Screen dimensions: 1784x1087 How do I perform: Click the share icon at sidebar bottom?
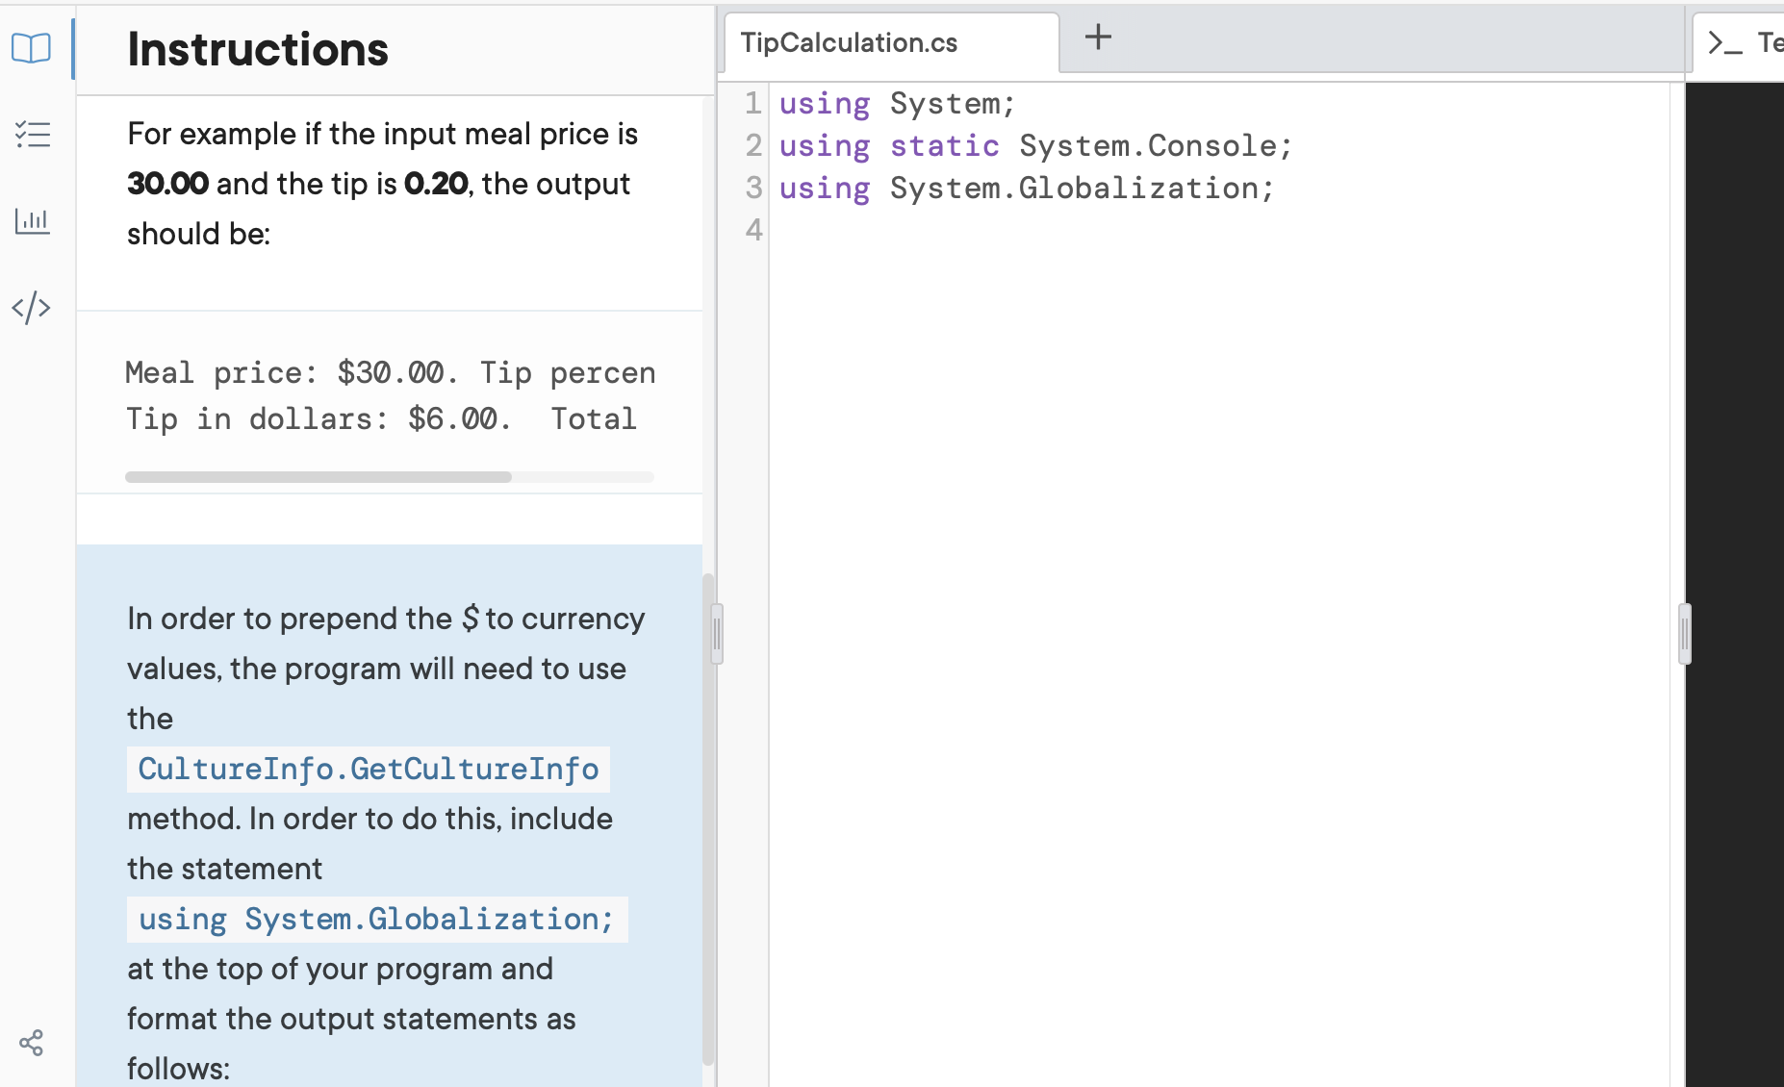pos(32,1042)
